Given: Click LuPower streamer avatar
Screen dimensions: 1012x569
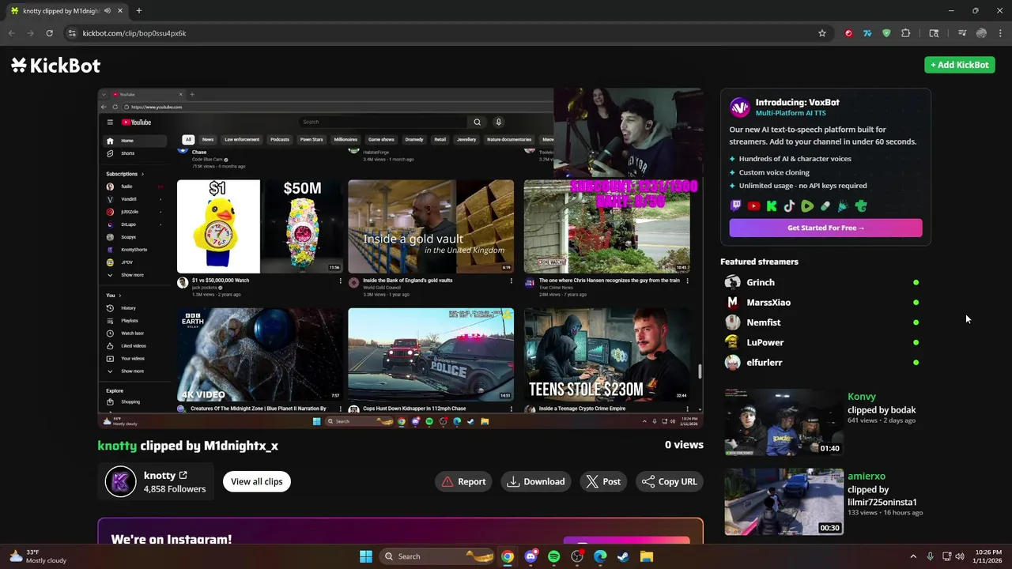Looking at the screenshot, I should [x=733, y=342].
